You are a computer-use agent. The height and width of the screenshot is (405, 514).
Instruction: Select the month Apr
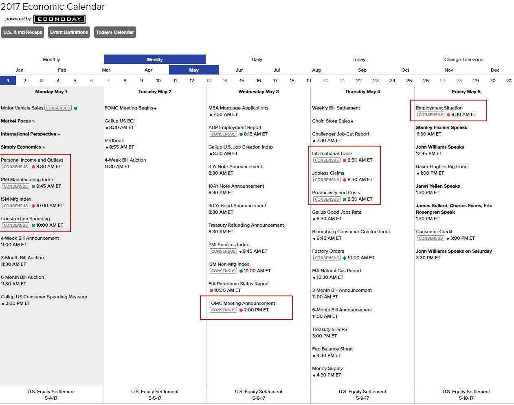coord(148,70)
